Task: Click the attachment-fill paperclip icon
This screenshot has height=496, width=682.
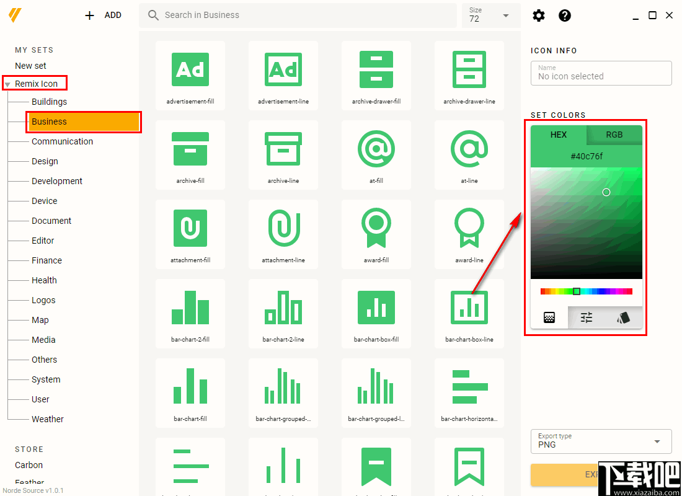Action: point(190,228)
